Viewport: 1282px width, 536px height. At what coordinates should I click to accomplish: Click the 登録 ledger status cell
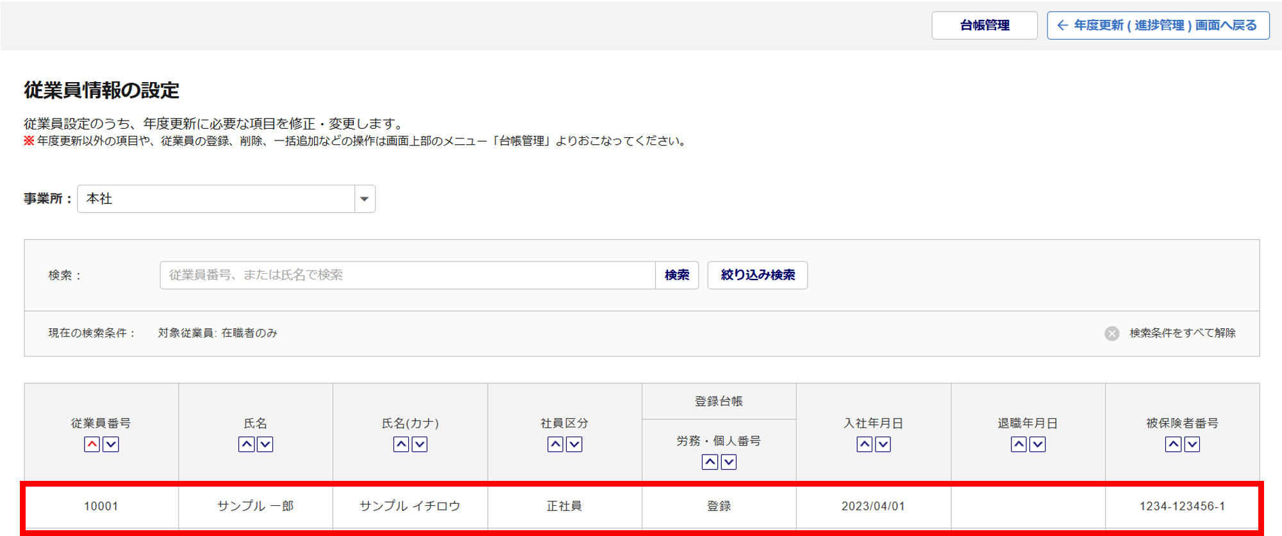click(719, 507)
